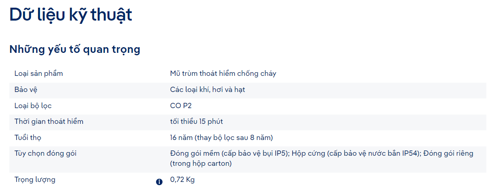Click the '16 năm (thay bộ lọc sau 8 năm)' value

tap(221, 138)
